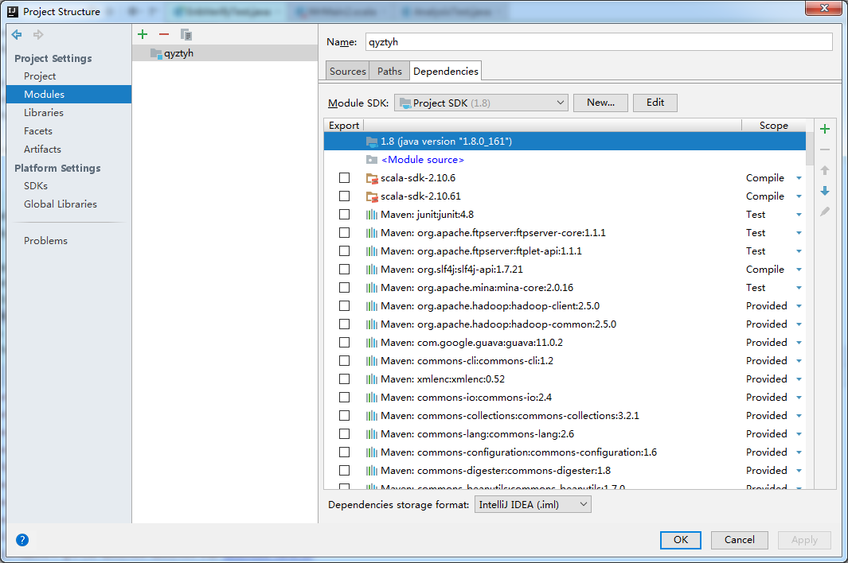Image resolution: width=848 pixels, height=563 pixels.
Task: Copy the selected module with copy icon
Action: 186,34
